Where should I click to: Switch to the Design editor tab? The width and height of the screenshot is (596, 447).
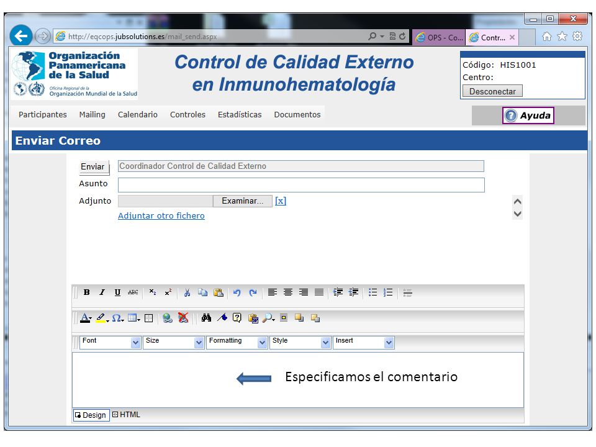coord(91,415)
